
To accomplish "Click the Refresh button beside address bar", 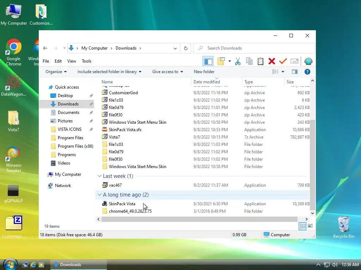I will pyautogui.click(x=185, y=48).
